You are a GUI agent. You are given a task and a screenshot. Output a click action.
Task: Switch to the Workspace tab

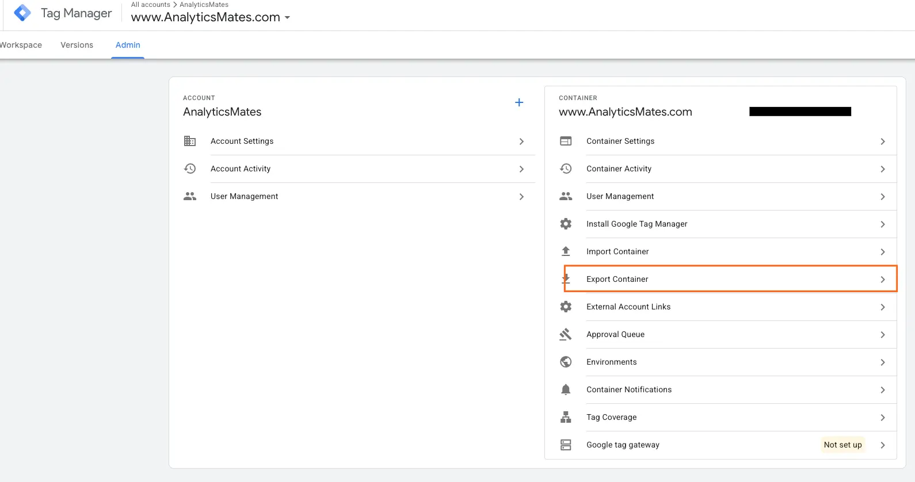click(21, 45)
